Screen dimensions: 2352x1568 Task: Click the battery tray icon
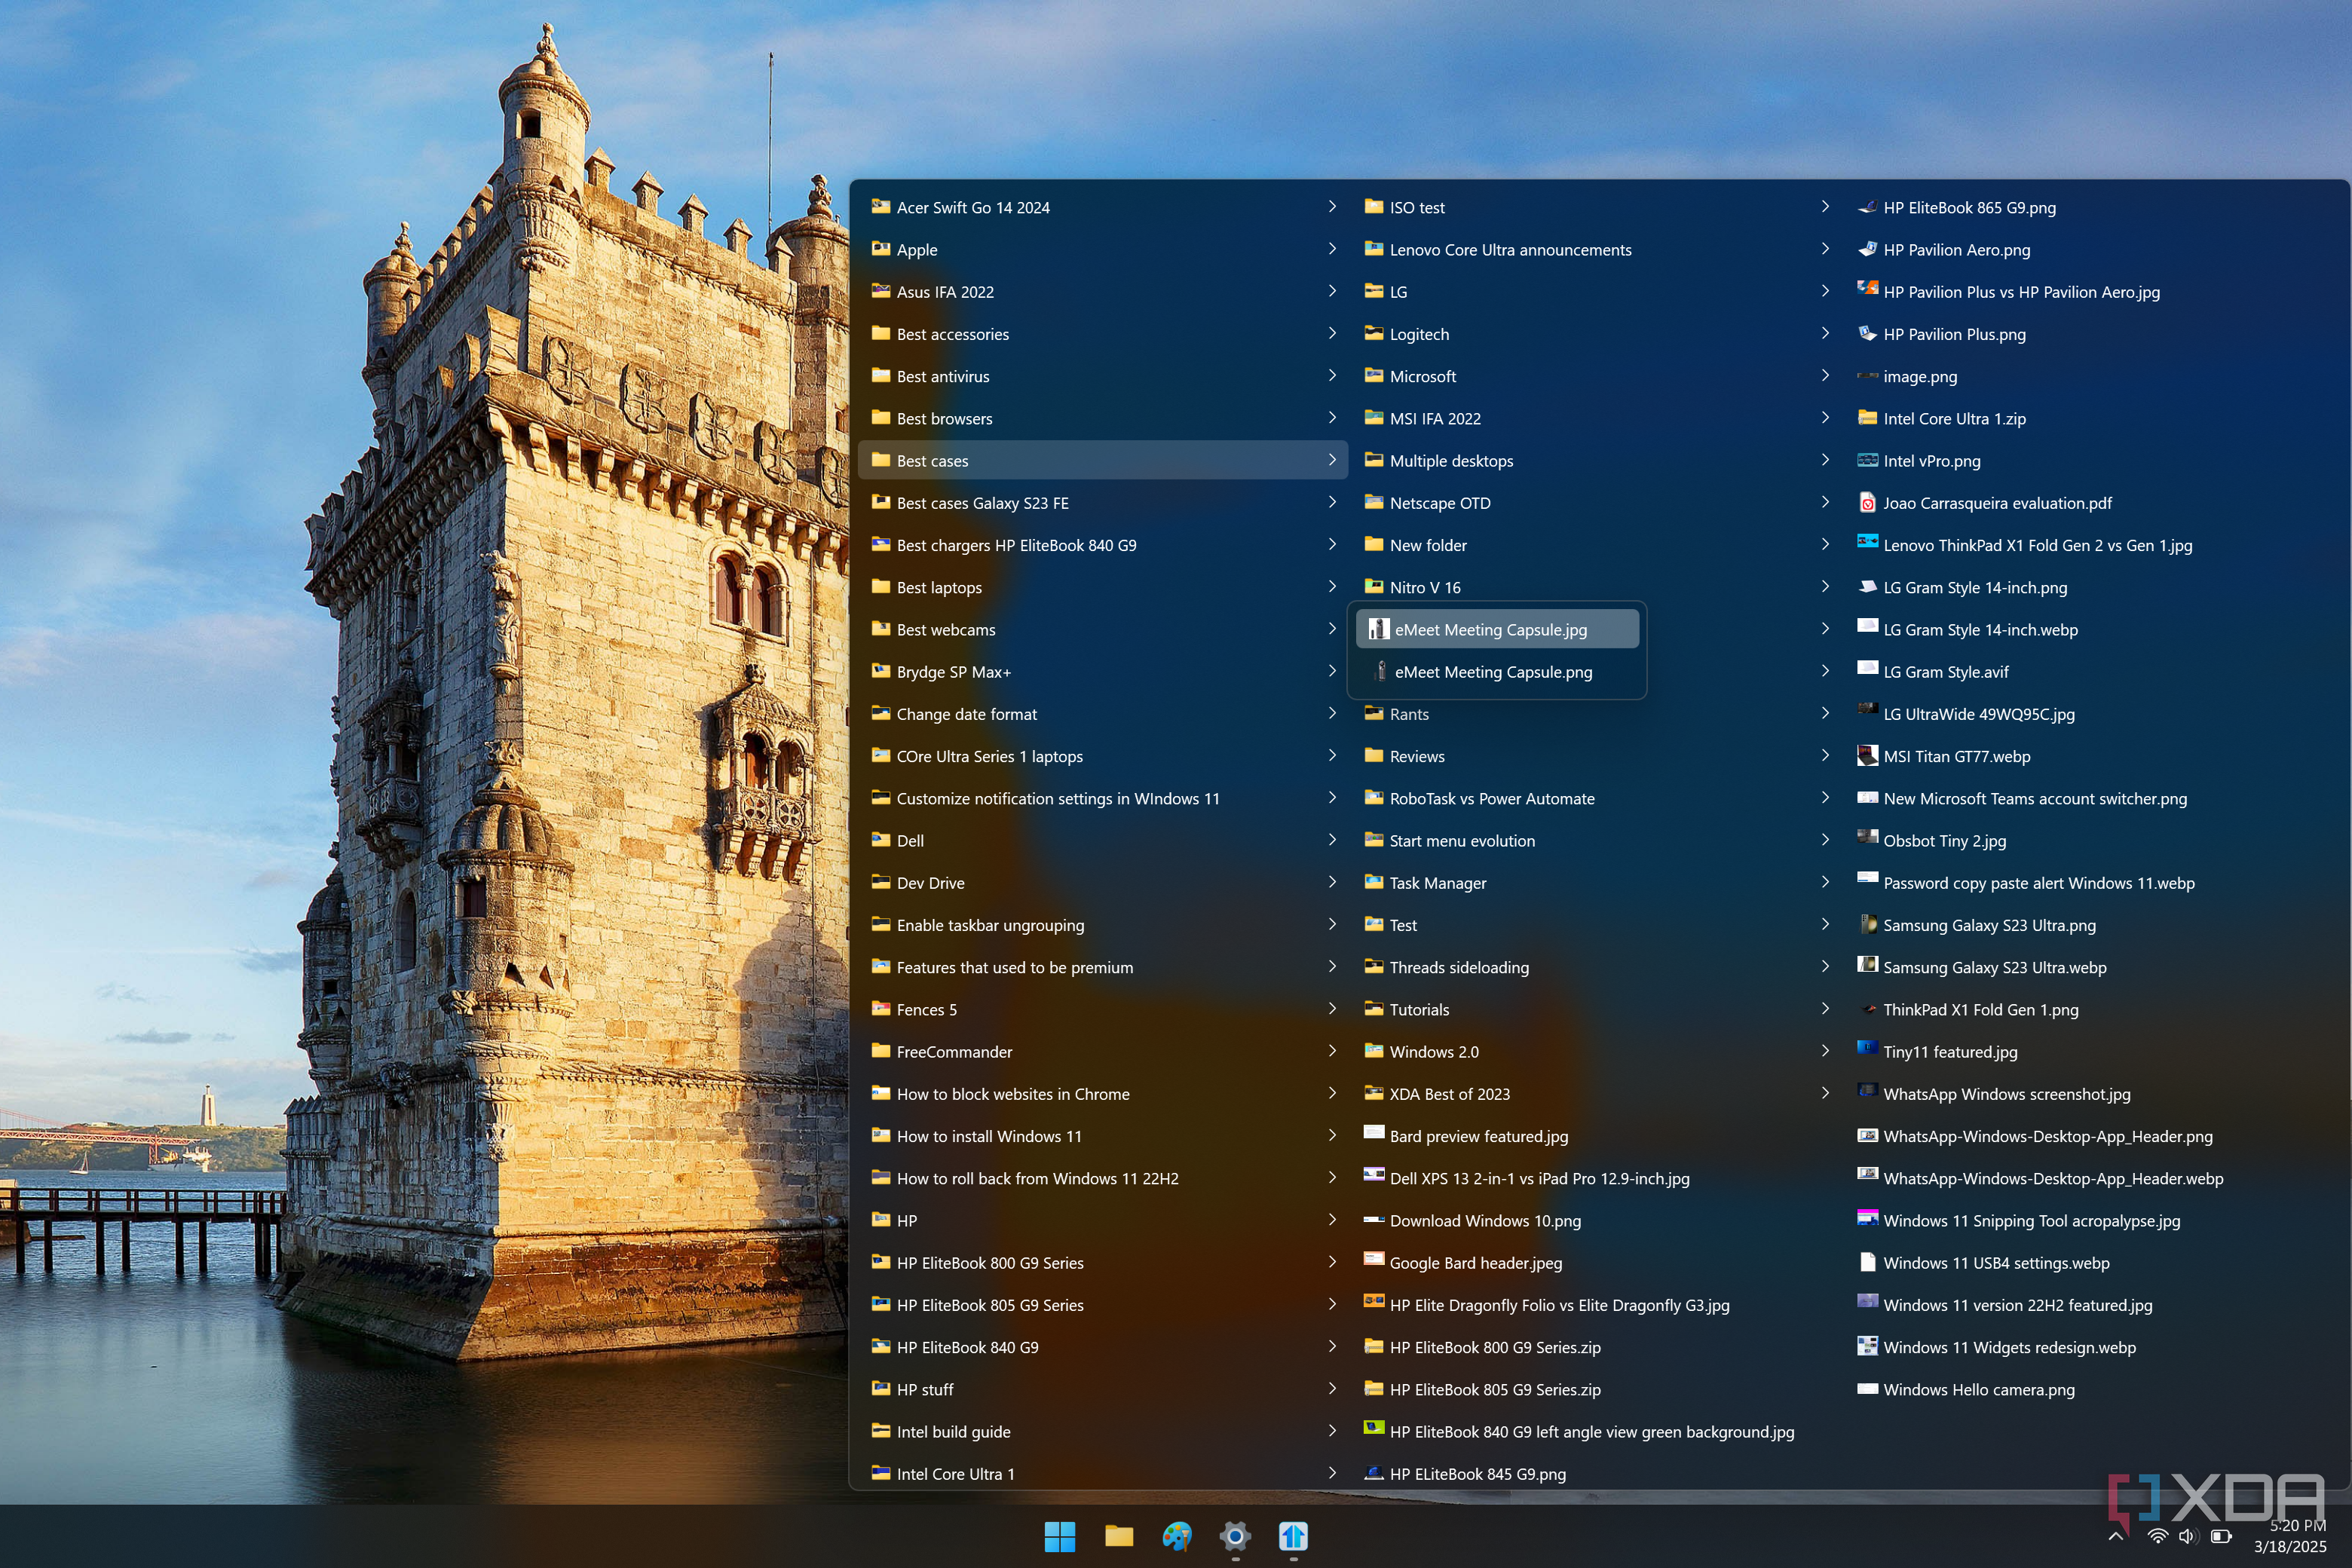2221,1536
